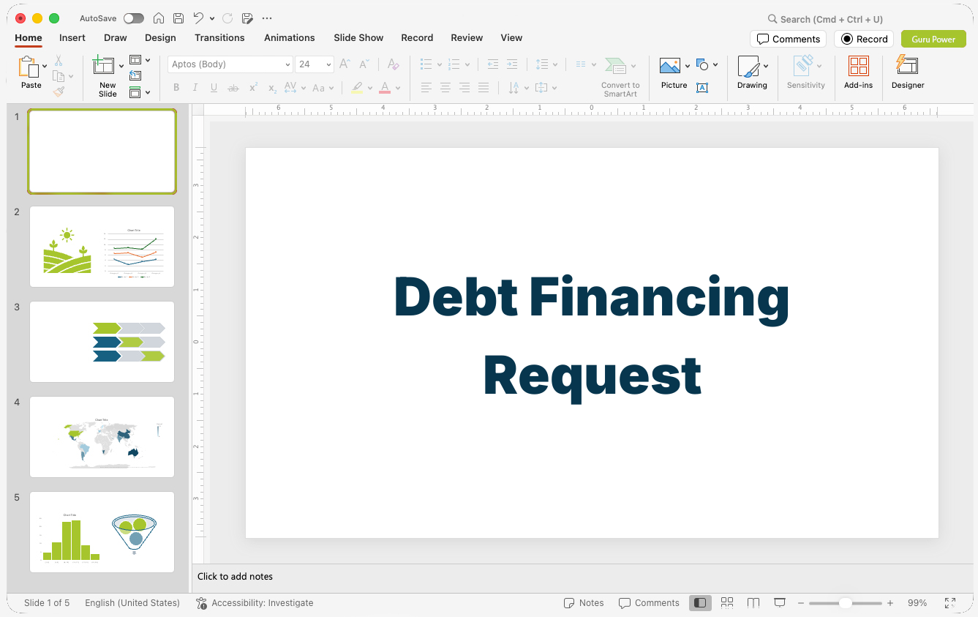Expand the New Slide layout arrow
Viewport: 978px width, 617px height.
point(121,66)
